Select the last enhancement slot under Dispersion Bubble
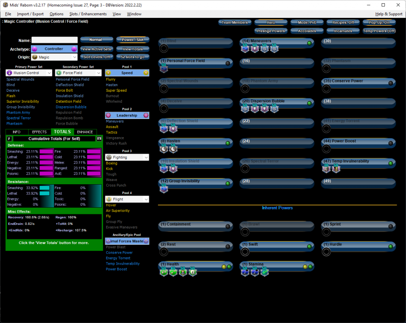The image size is (406, 323). [274, 109]
